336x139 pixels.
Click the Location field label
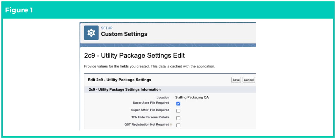point(162,97)
